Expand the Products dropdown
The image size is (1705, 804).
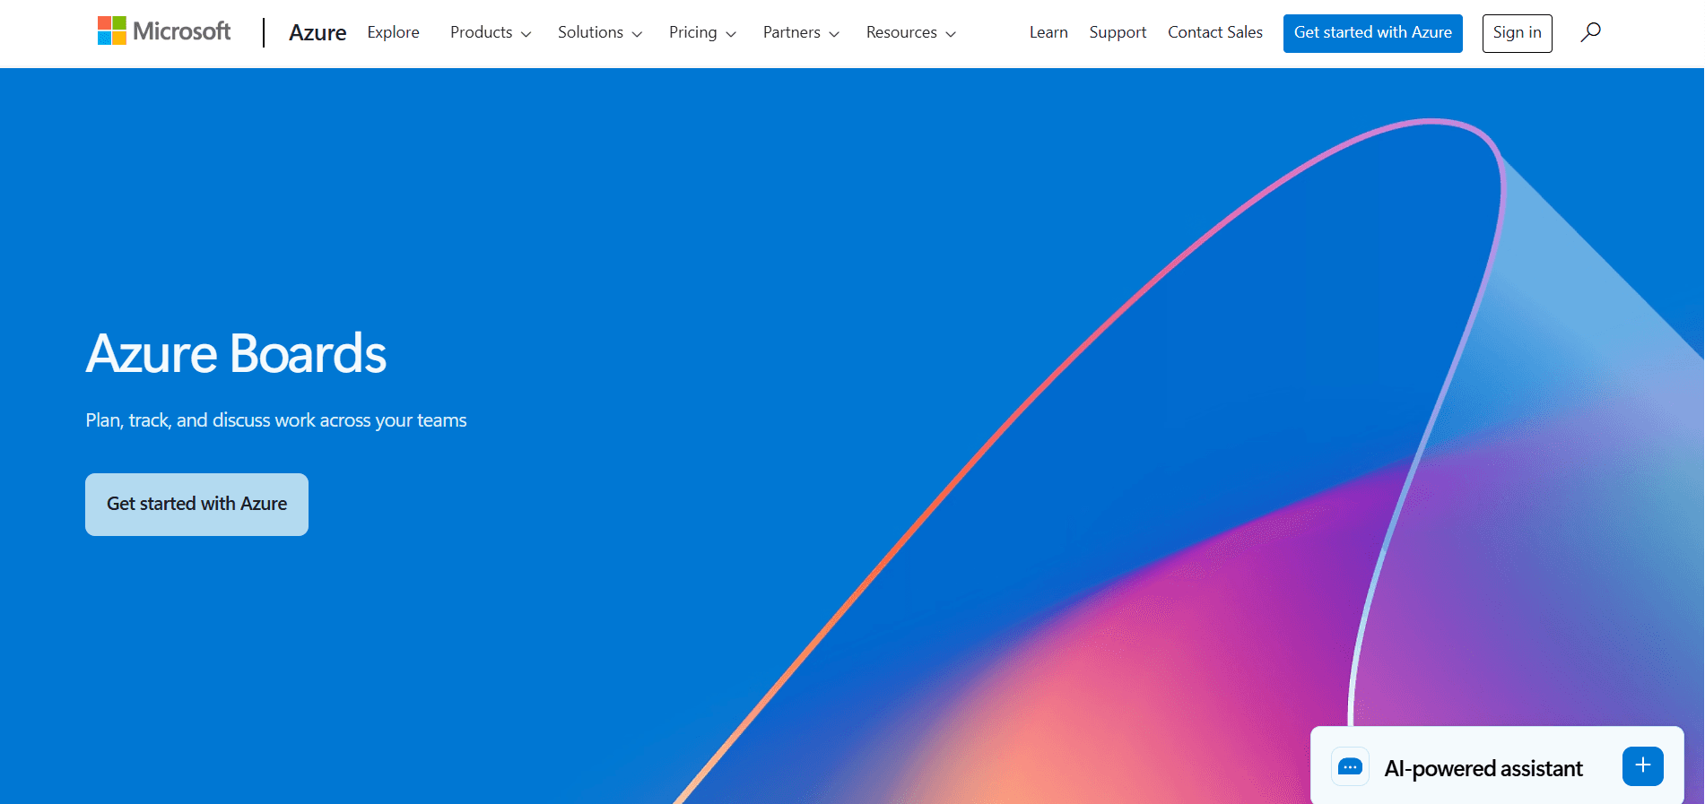491,32
